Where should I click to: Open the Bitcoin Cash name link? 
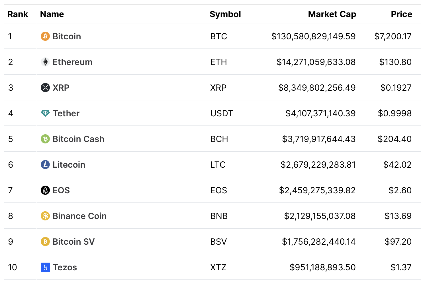click(x=78, y=139)
